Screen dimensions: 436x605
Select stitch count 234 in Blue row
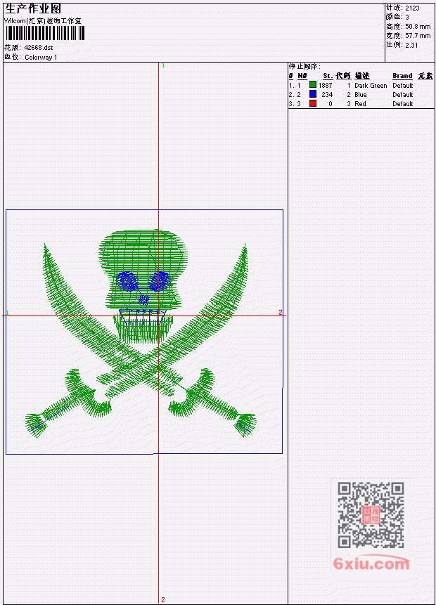(x=327, y=95)
